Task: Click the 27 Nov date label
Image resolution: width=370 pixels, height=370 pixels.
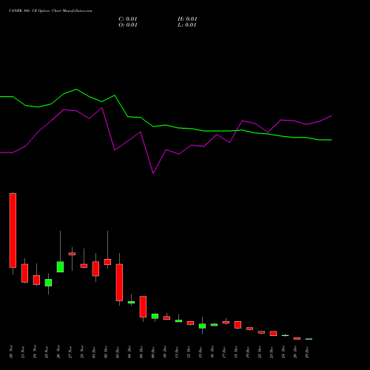Action: (x=70, y=351)
